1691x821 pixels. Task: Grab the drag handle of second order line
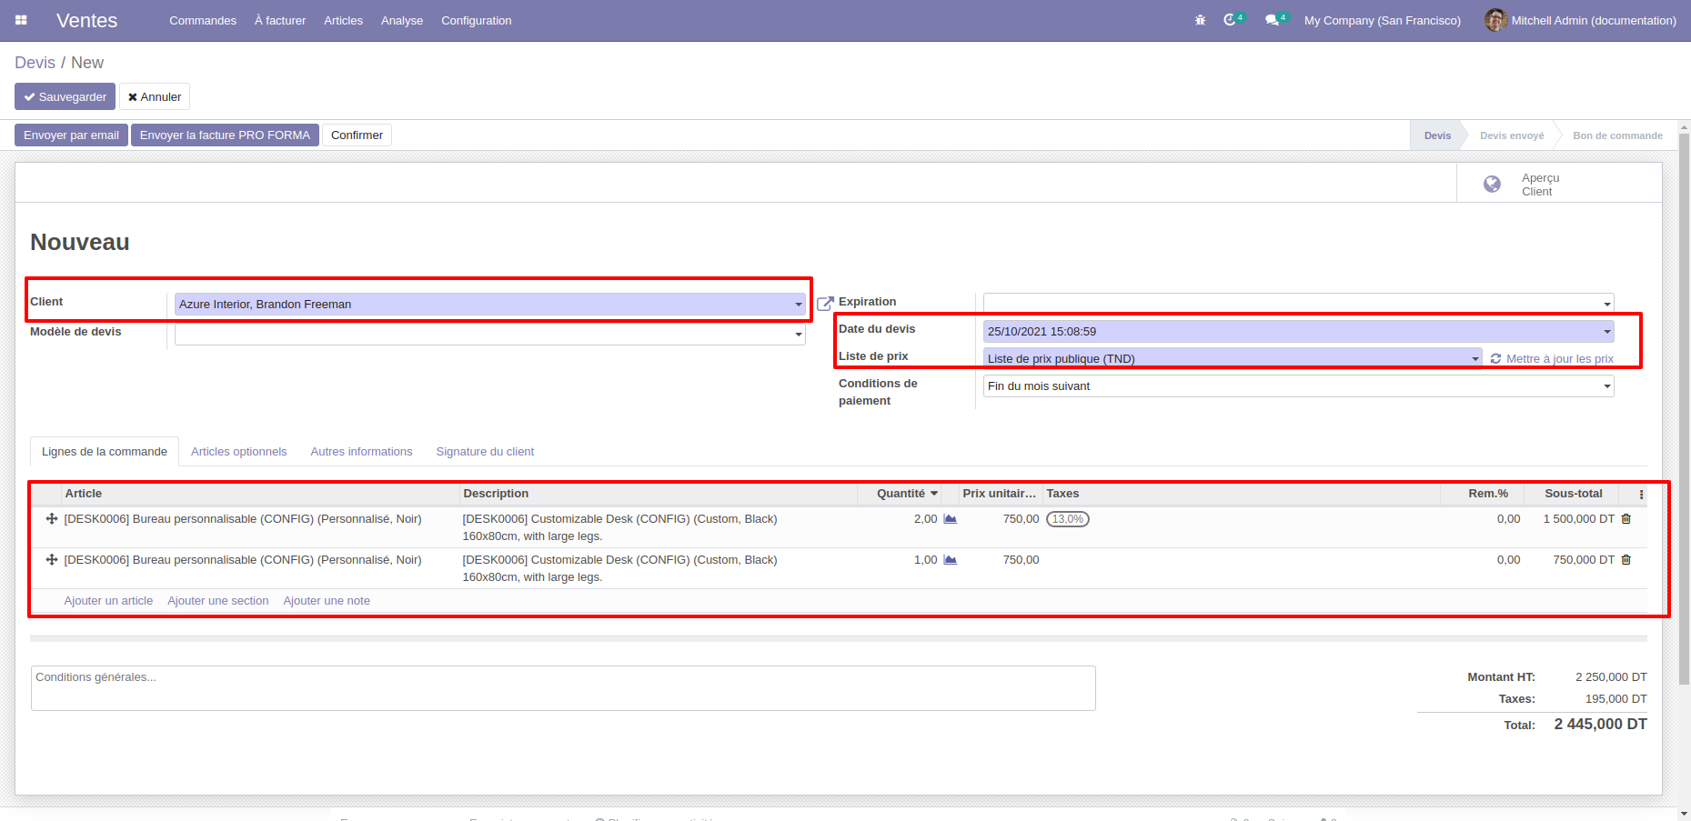52,560
